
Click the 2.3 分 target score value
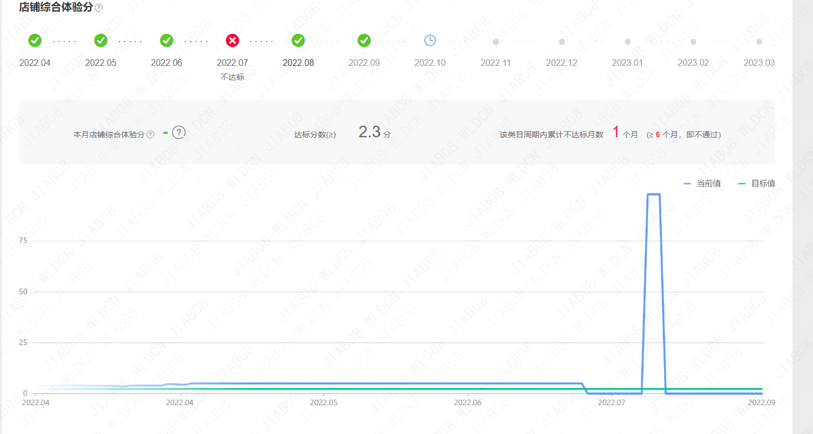[374, 132]
